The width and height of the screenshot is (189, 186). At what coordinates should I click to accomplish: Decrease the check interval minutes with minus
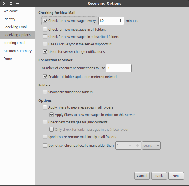tap(113, 21)
